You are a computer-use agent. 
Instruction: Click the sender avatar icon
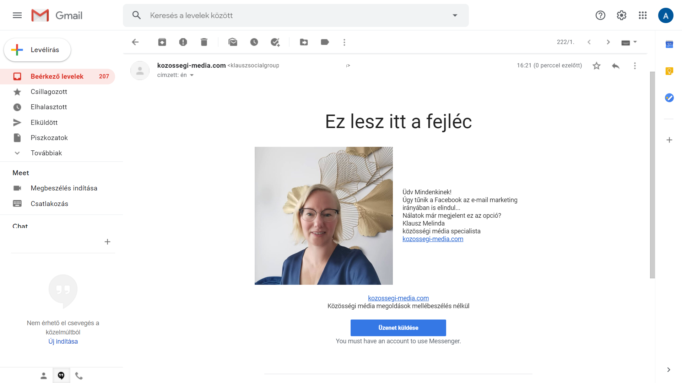pos(140,71)
